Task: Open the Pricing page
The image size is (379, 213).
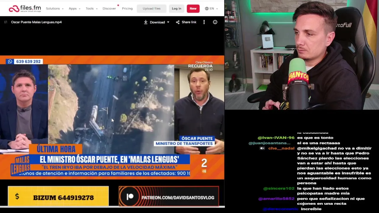Action: coord(127,9)
